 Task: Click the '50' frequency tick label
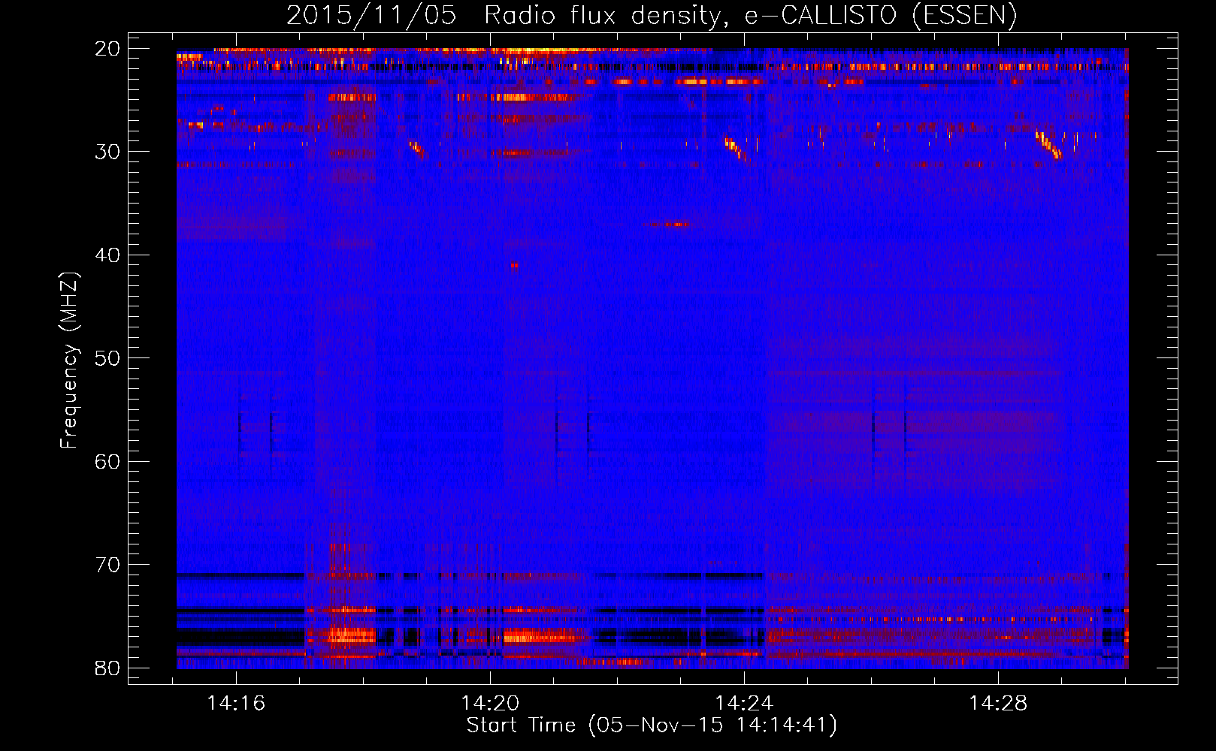(107, 358)
